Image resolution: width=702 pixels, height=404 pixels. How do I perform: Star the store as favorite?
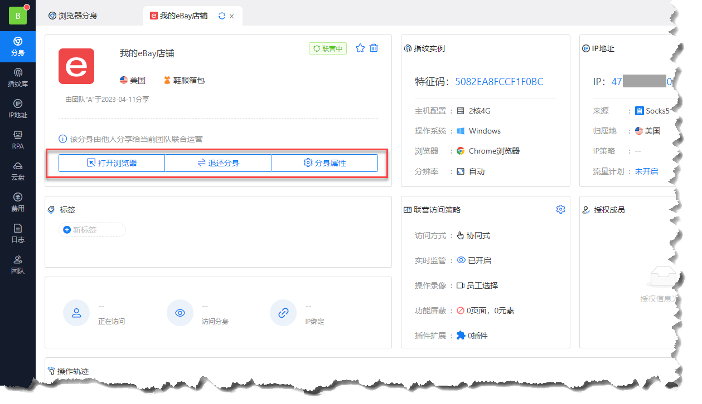coord(360,48)
